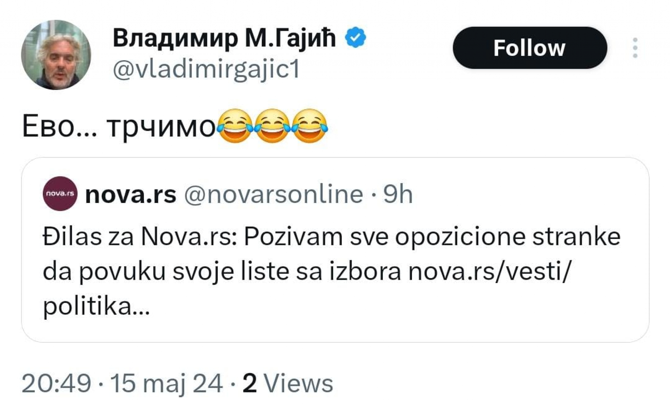Click the quoted headline starting with Đilas
Image resolution: width=670 pixels, height=414 pixels.
pyautogui.click(x=331, y=236)
